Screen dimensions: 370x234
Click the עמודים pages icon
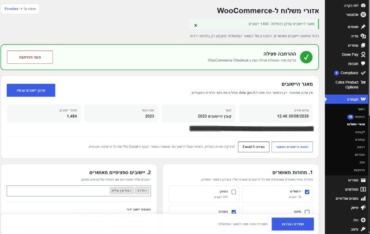pos(363,45)
